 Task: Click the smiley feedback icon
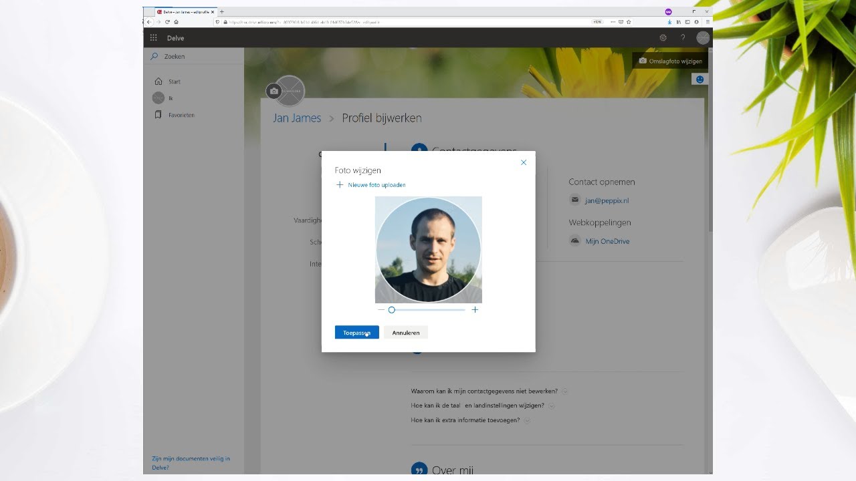[700, 79]
